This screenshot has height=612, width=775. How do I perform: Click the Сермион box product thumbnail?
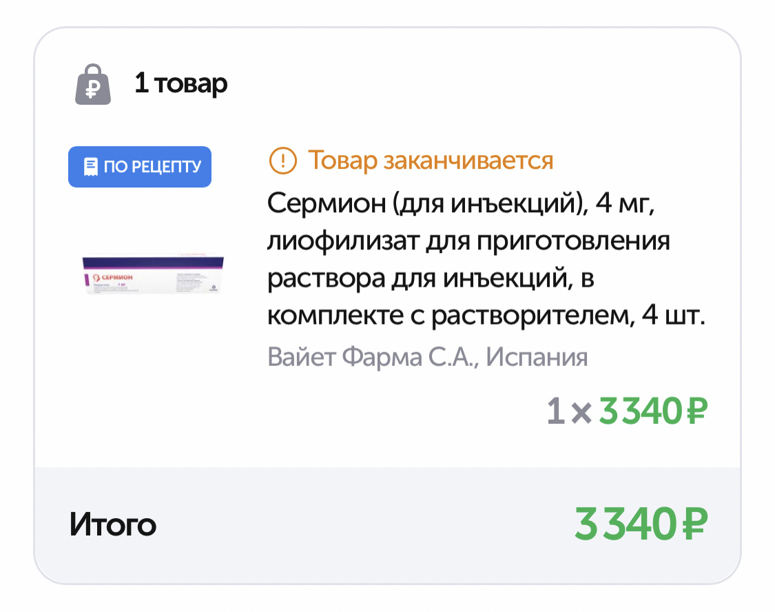152,274
